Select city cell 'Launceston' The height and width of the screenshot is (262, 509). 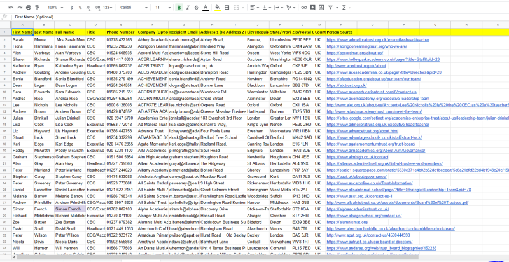258,248
